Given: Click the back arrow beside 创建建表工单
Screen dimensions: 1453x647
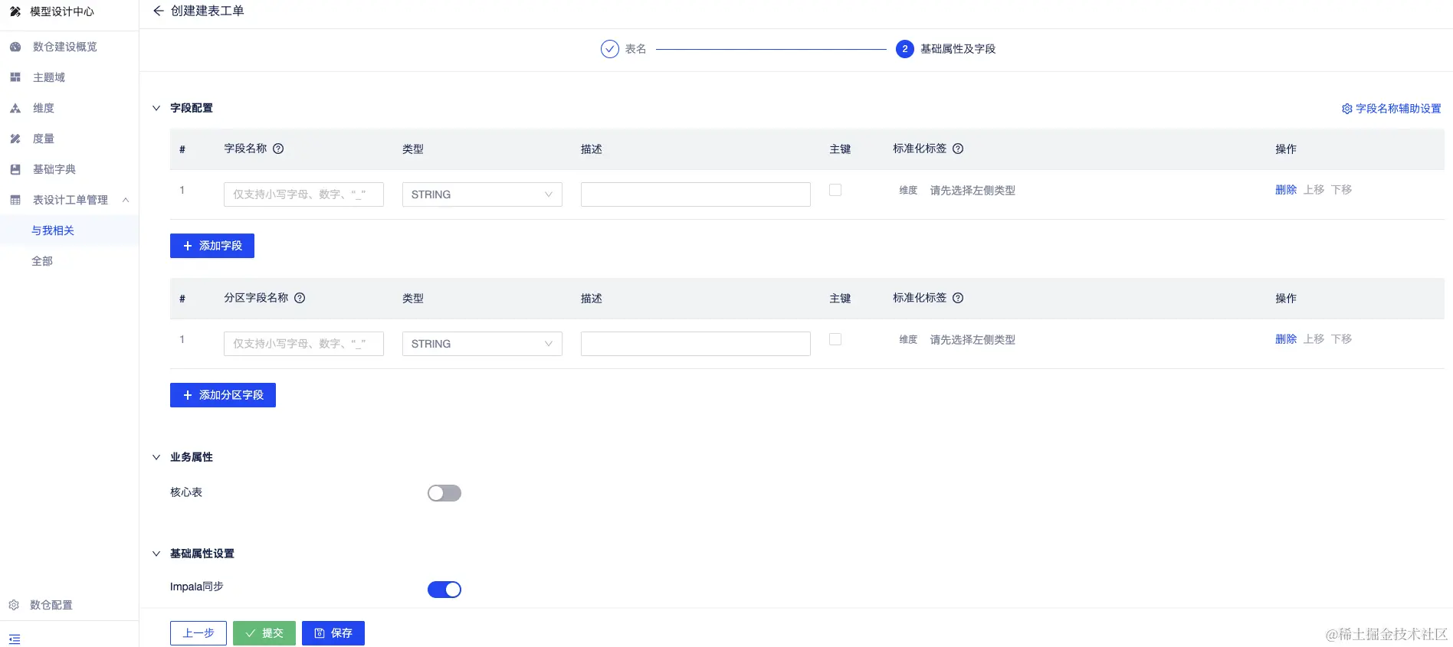Looking at the screenshot, I should tap(158, 11).
